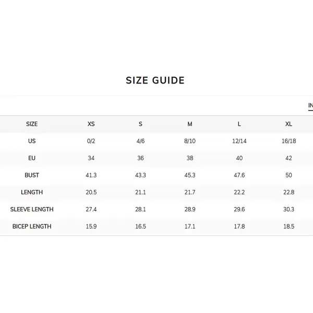
Task: Select the S size column header
Action: pos(140,124)
